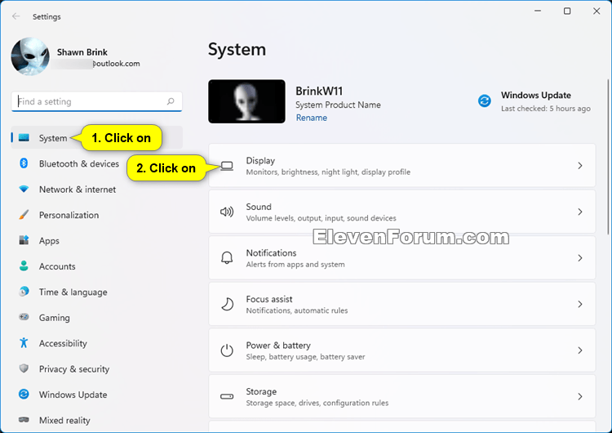Minimize the Settings window
Screen dimensions: 612x433
538,11
